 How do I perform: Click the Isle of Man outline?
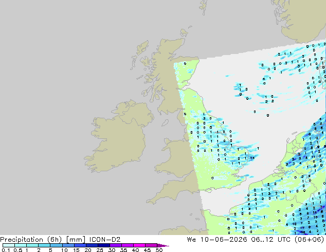tap(165, 123)
